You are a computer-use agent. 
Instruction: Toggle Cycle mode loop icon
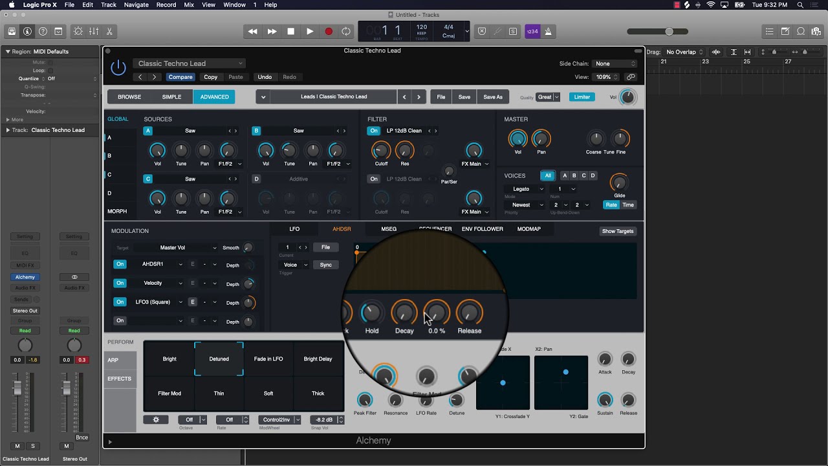(347, 31)
